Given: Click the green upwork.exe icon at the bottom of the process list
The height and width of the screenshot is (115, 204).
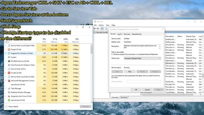Looking at the screenshot, I should pyautogui.click(x=9, y=100).
